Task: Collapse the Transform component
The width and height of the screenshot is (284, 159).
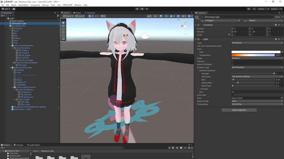Action: click(196, 25)
